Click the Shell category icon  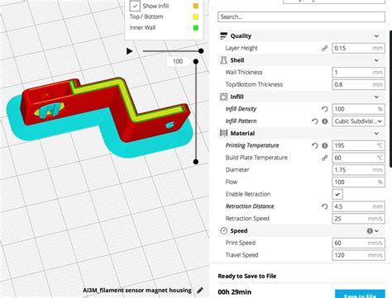[223, 60]
